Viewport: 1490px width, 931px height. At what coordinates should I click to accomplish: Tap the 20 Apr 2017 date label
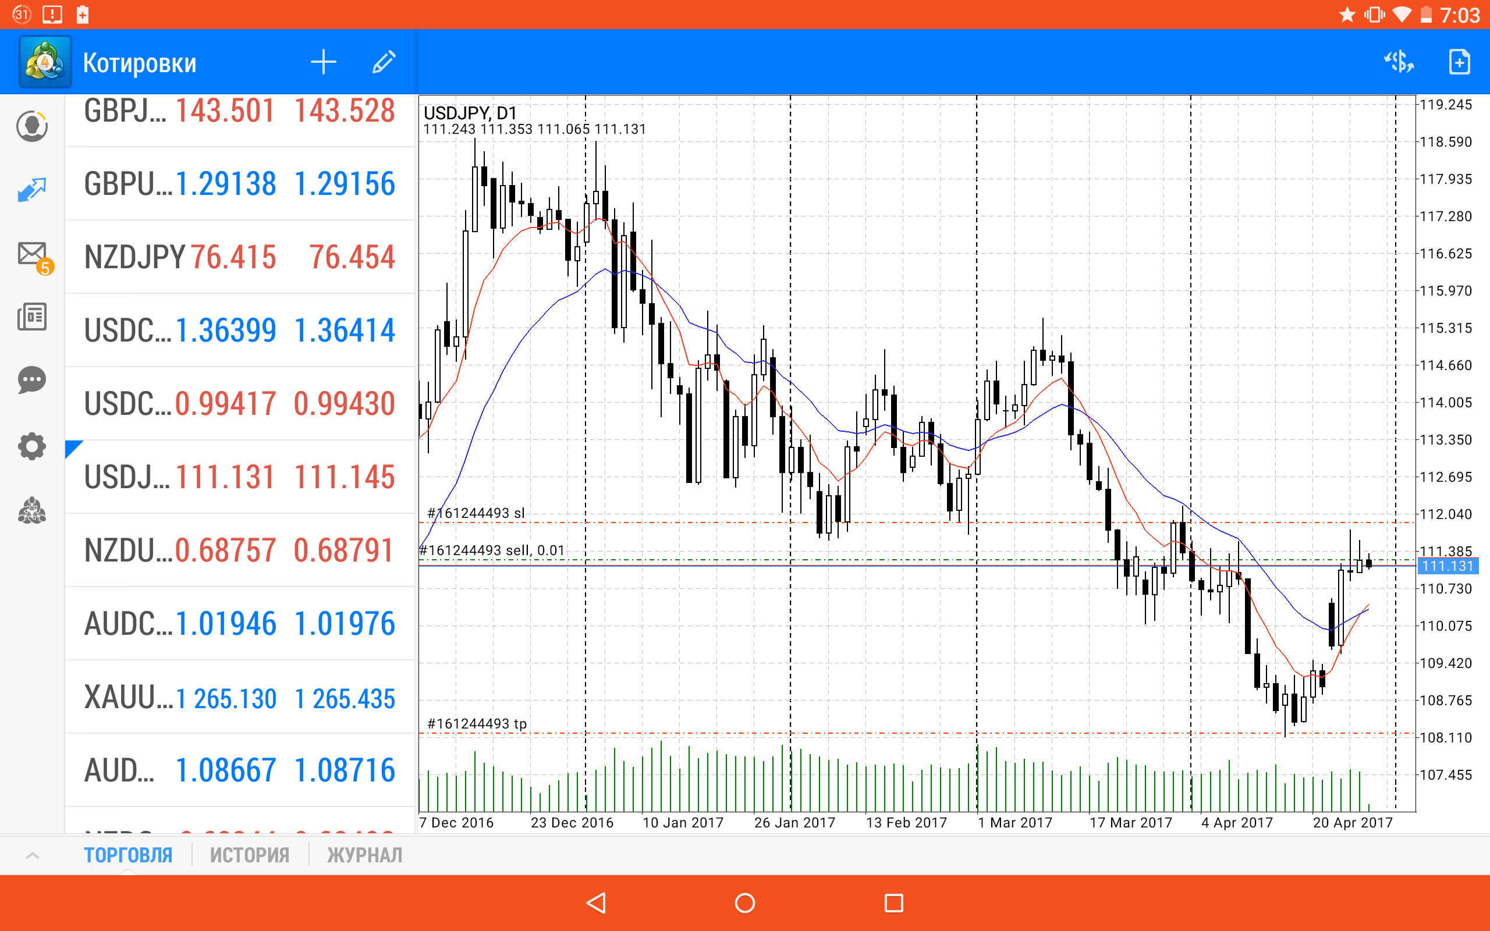pos(1353,823)
